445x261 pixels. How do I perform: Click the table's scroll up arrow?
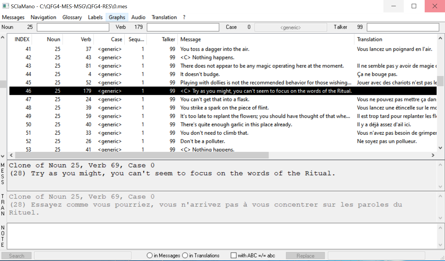click(440, 38)
